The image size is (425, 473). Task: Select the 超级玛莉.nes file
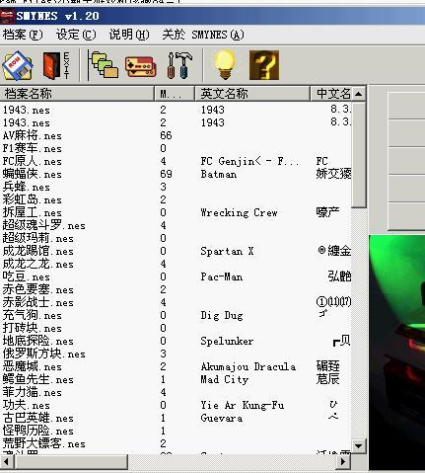(x=38, y=238)
